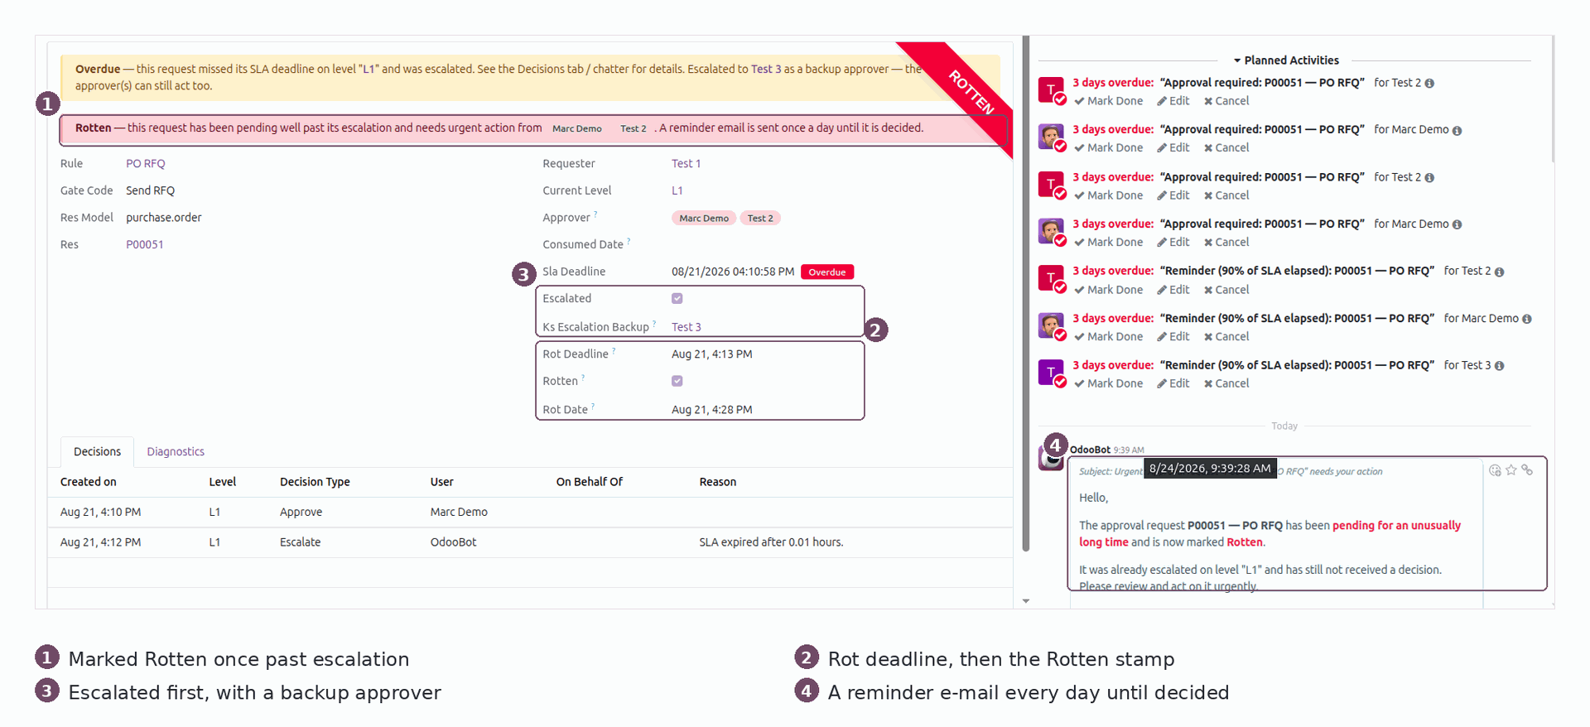Screen dimensions: 1590x727
Task: Mark Done the Reminder activity for Marc Demo
Action: [1108, 337]
